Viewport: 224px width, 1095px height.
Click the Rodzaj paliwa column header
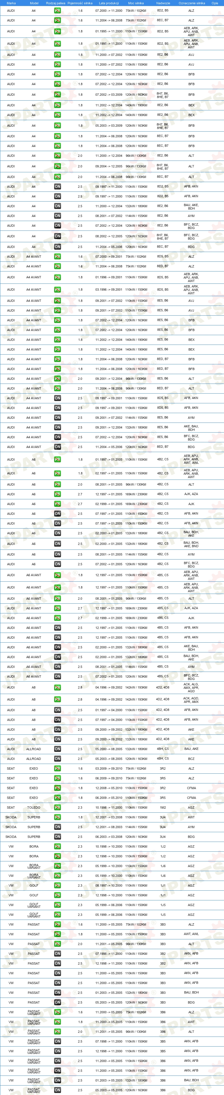(x=56, y=3)
